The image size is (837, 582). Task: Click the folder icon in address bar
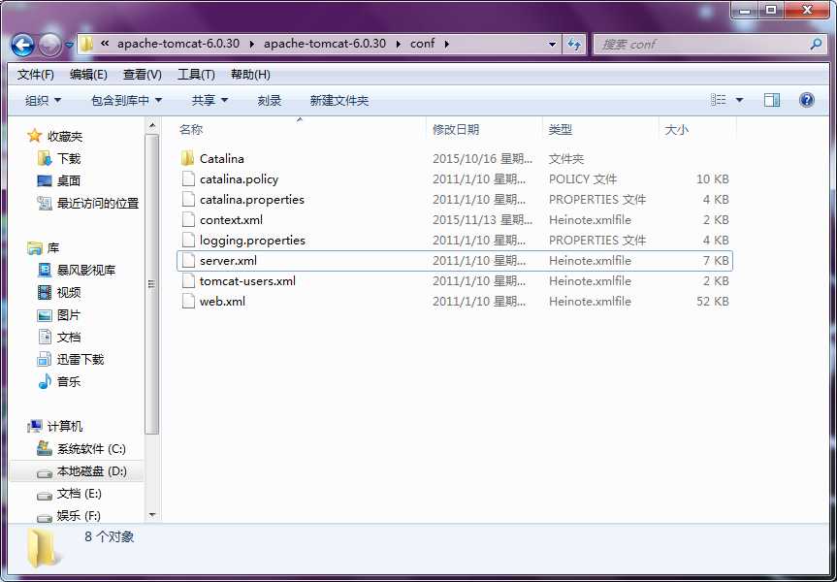[x=87, y=44]
